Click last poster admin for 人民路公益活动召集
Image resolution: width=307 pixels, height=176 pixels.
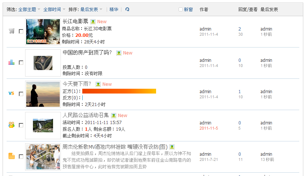point(266,123)
